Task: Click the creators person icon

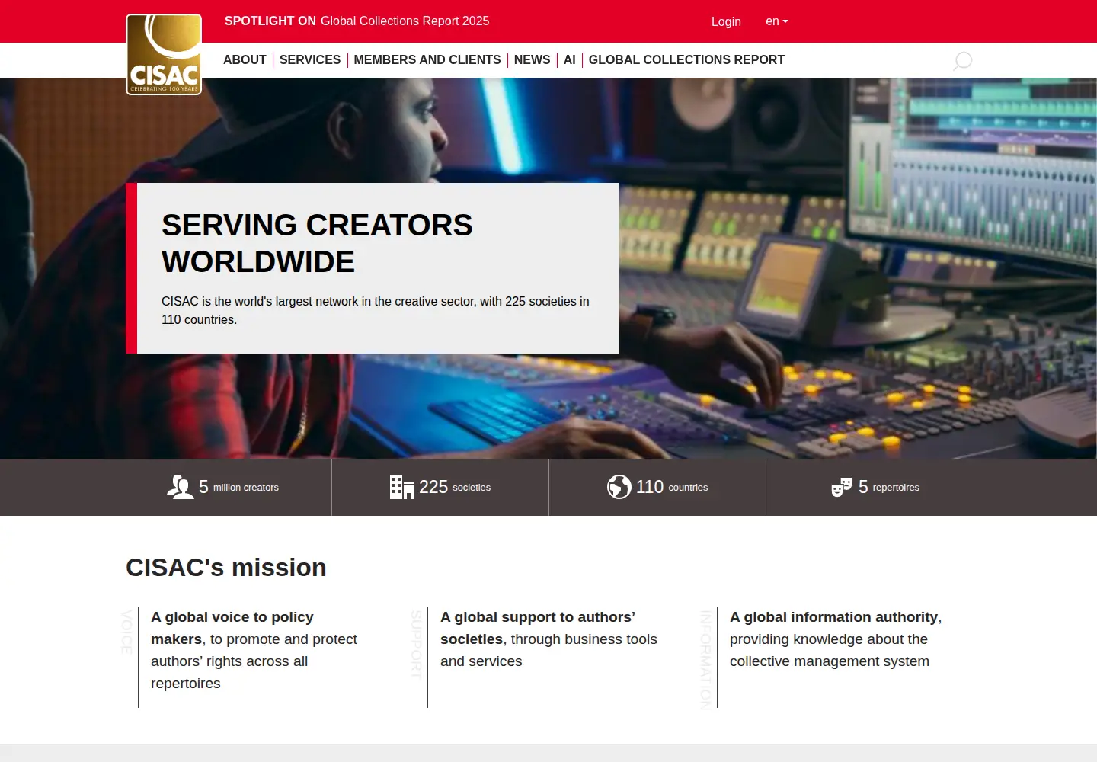Action: tap(180, 487)
